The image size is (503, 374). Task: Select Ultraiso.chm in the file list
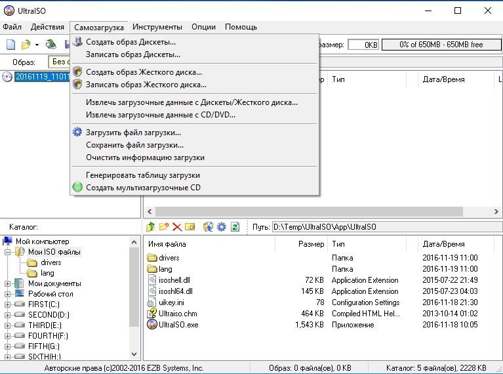pyautogui.click(x=178, y=314)
